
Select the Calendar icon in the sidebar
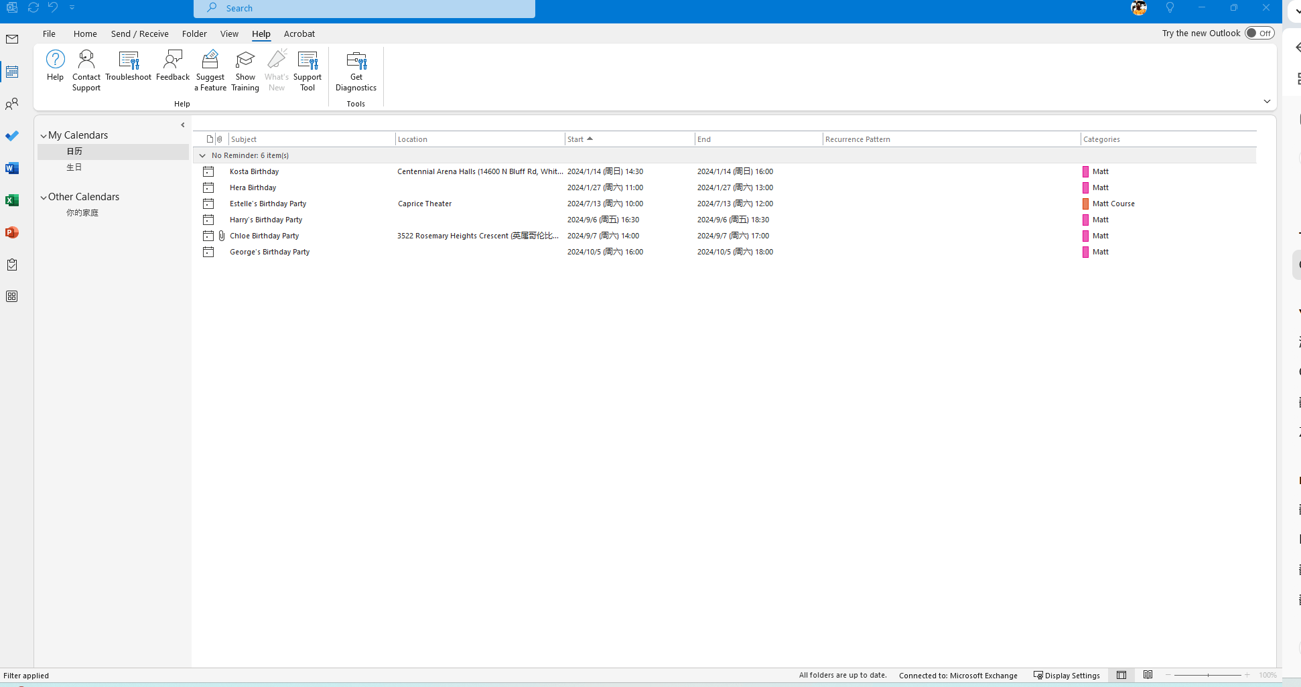tap(12, 72)
